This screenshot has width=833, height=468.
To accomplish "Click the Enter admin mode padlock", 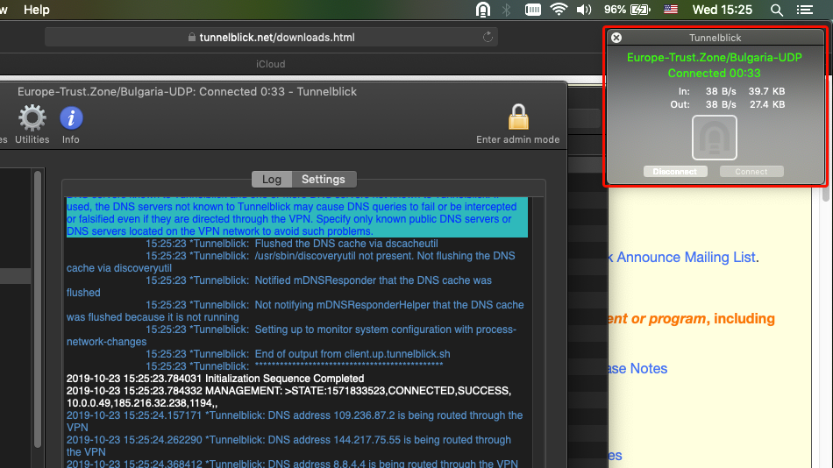I will 518,117.
